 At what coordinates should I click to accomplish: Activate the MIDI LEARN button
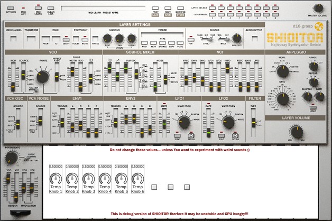pyautogui.click(x=38, y=8)
